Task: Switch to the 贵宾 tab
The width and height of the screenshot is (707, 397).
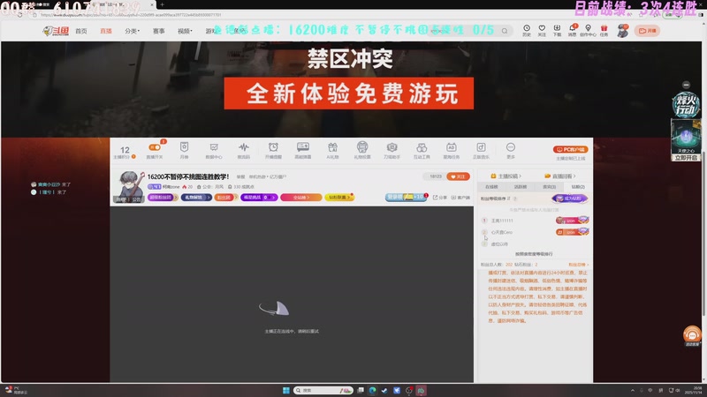Action: pos(549,187)
